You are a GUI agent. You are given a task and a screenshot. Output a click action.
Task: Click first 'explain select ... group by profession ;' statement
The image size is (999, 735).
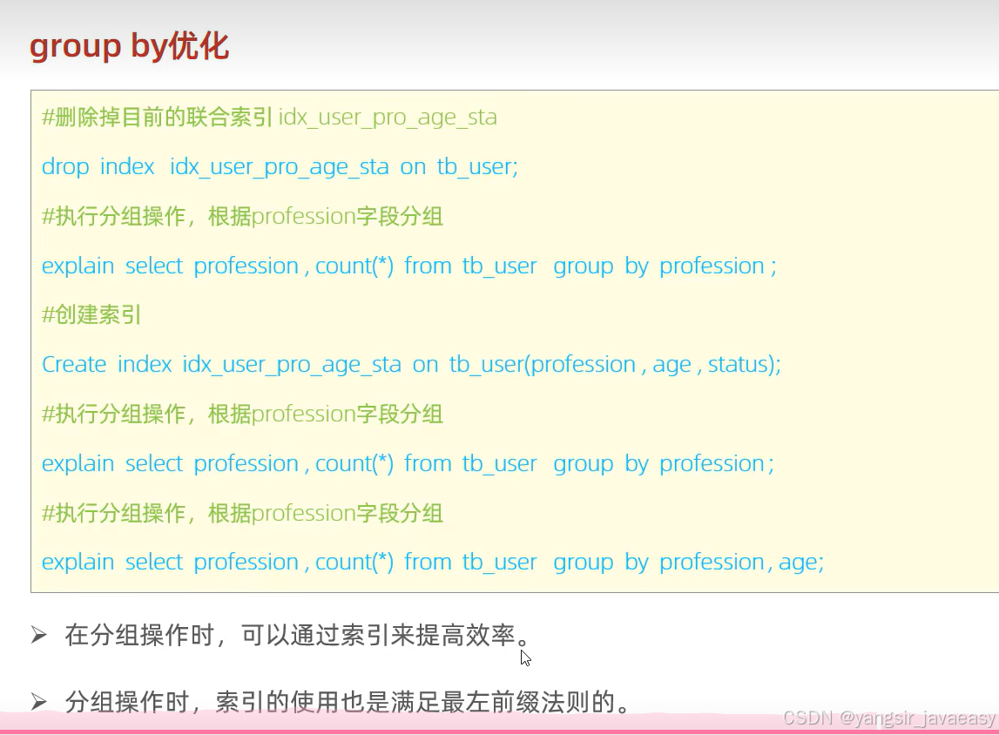coord(409,266)
